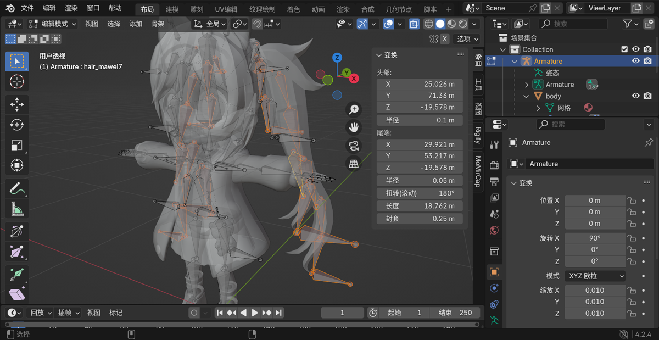This screenshot has width=659, height=340.
Task: Choose the Rotate tool
Action: click(17, 125)
